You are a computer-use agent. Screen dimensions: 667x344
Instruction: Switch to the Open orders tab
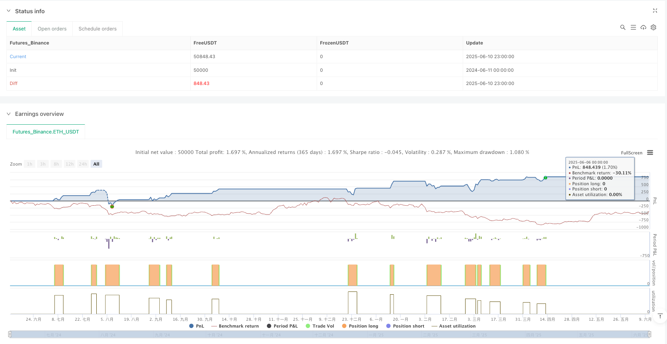tap(52, 29)
